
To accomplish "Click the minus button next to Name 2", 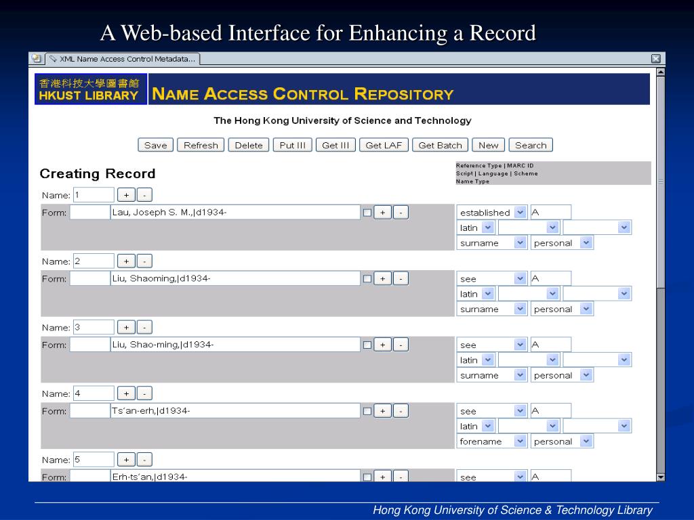I will tap(144, 261).
